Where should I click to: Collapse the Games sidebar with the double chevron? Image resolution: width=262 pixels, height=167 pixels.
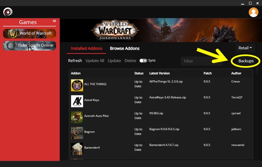click(x=54, y=21)
